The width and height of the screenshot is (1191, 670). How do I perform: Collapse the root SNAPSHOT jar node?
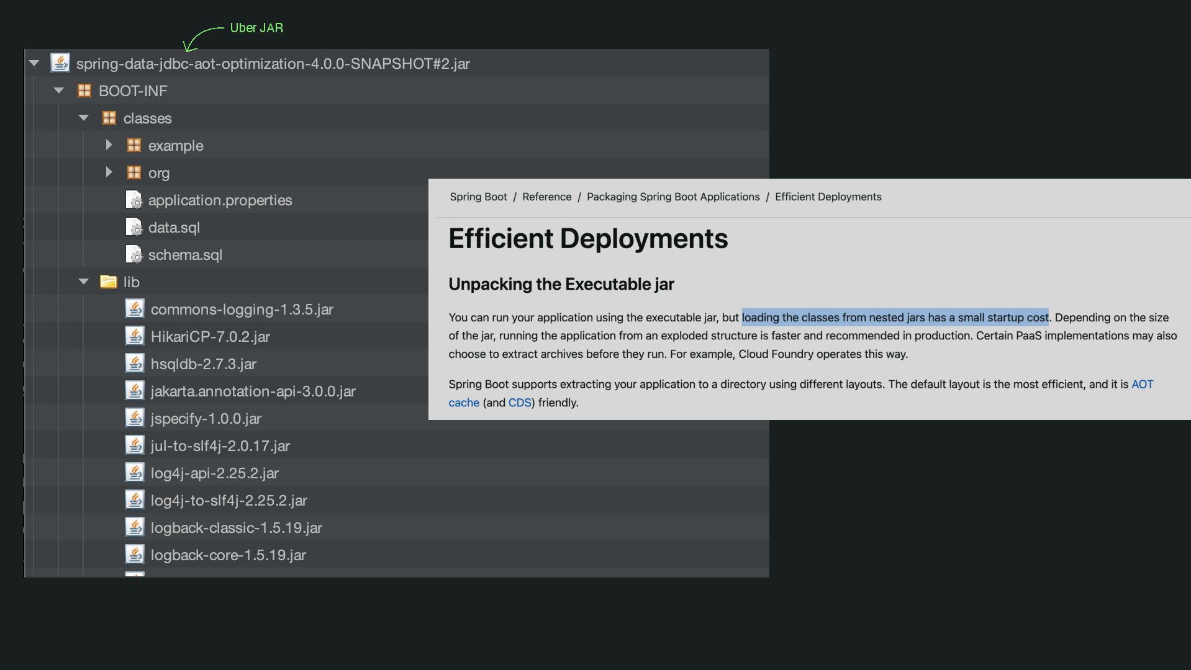(x=34, y=63)
